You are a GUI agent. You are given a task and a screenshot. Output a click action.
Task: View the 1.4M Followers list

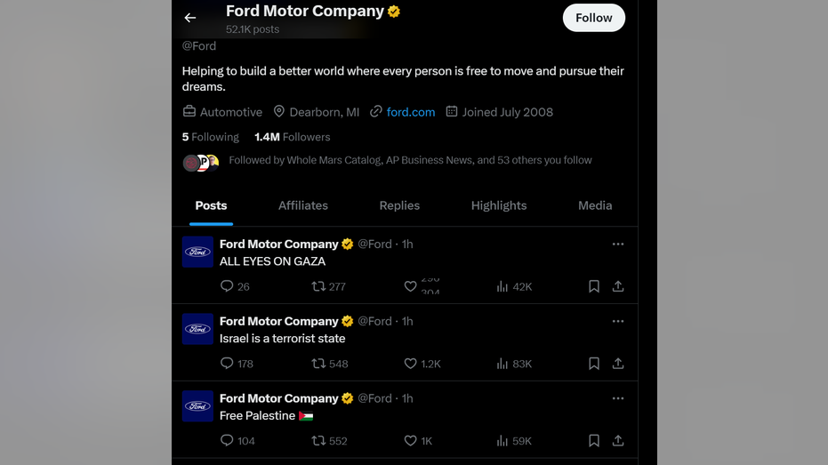coord(292,137)
